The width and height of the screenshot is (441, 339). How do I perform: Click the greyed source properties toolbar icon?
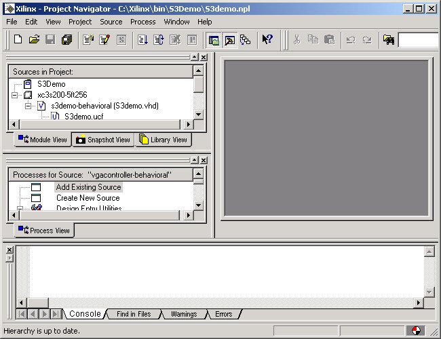121,39
